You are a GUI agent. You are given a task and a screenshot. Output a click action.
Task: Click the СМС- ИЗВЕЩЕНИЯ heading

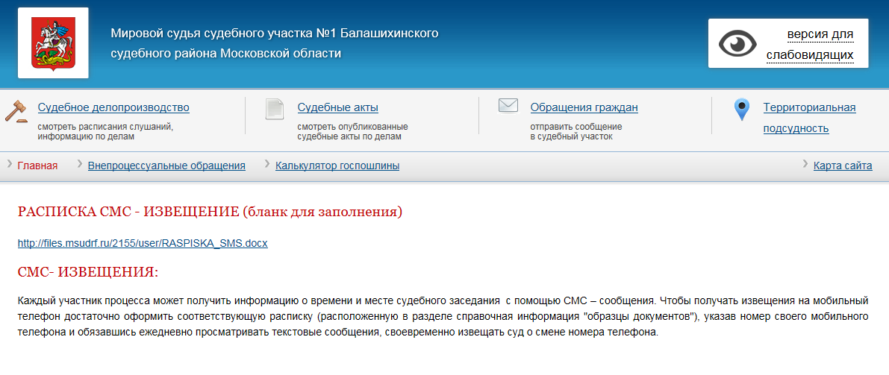pos(88,272)
